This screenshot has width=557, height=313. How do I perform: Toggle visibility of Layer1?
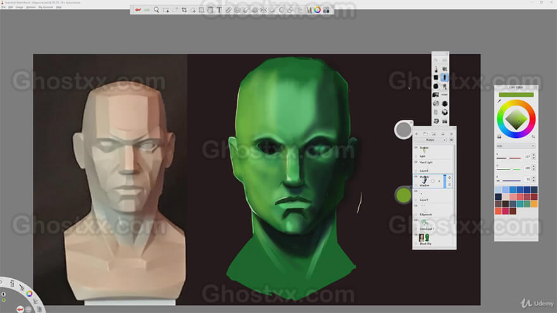[416, 191]
